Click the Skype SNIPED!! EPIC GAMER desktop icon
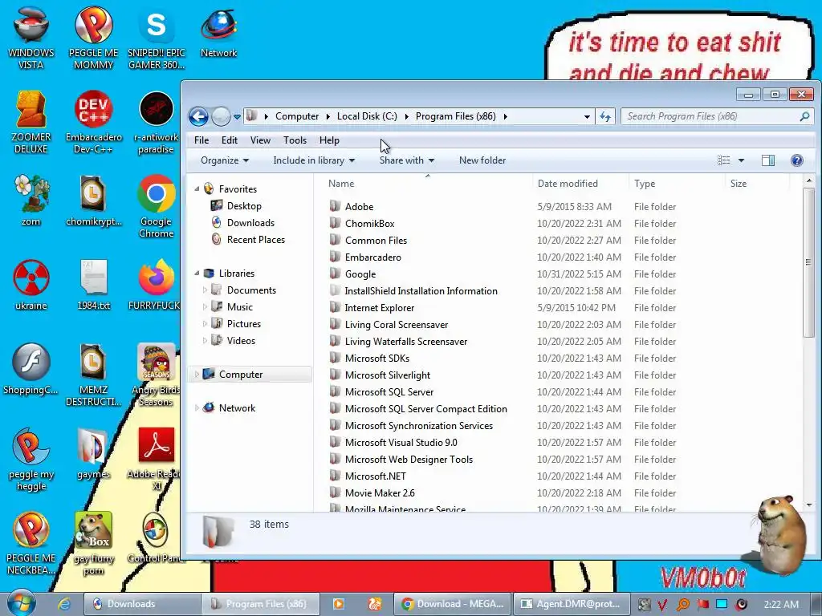The height and width of the screenshot is (616, 822). [x=157, y=38]
